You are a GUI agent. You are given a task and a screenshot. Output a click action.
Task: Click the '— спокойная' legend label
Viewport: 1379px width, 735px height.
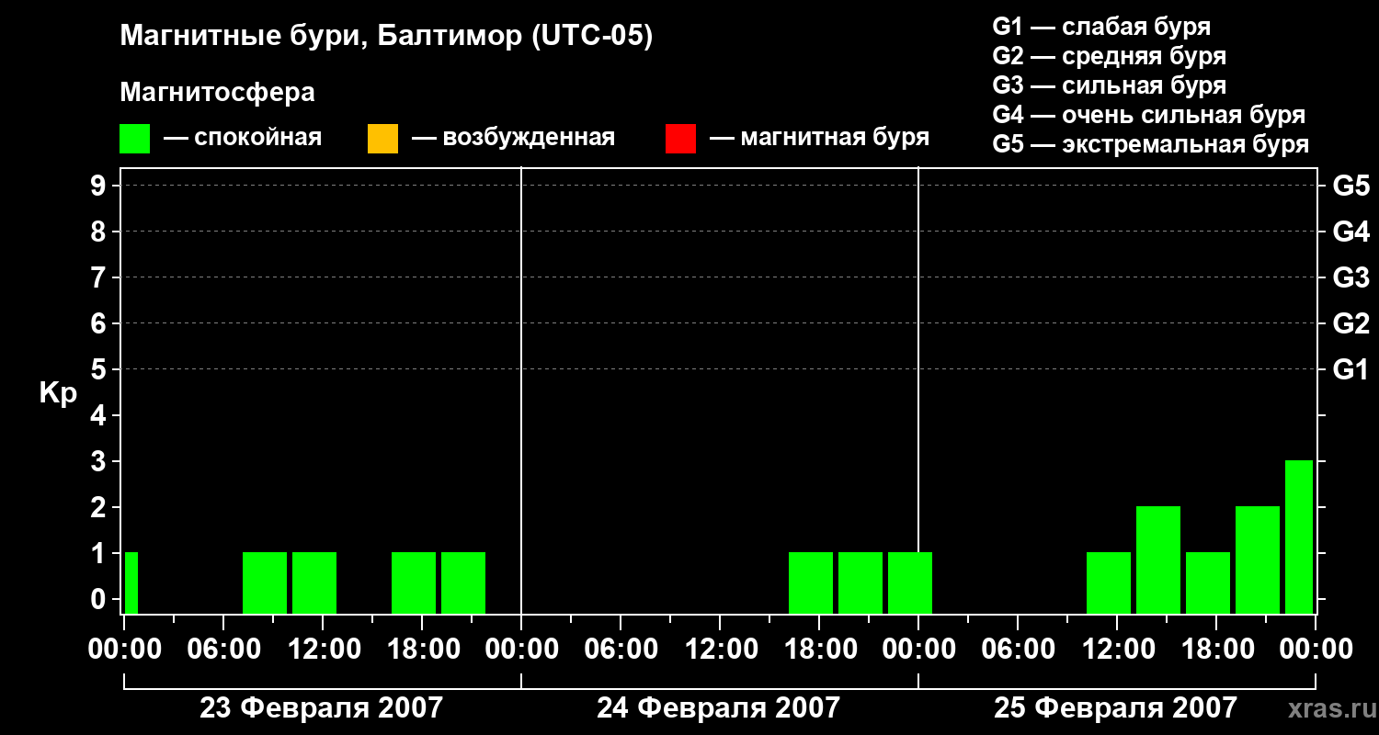click(x=243, y=138)
